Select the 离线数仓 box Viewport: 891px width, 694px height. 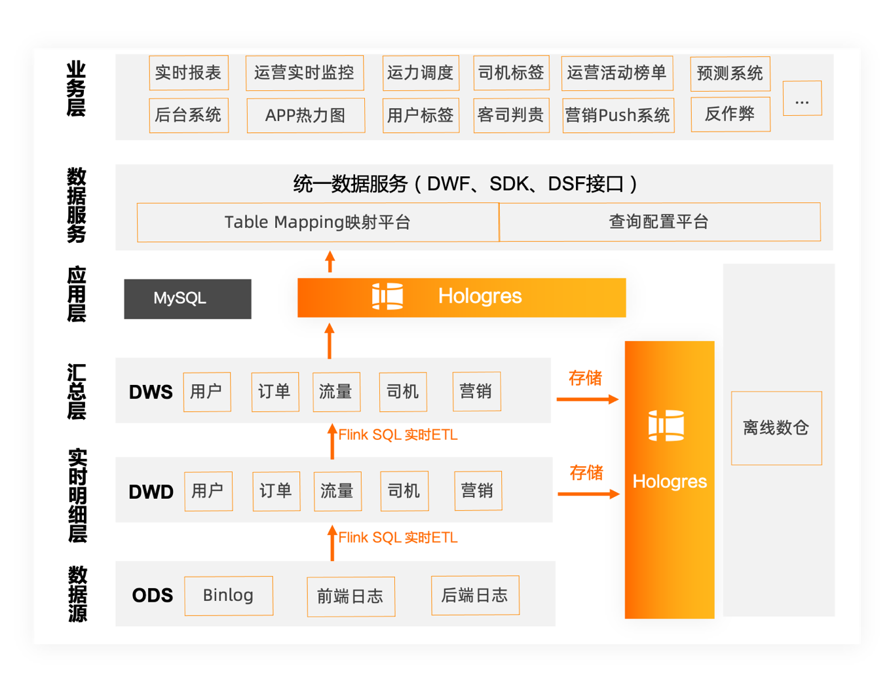[x=776, y=428]
